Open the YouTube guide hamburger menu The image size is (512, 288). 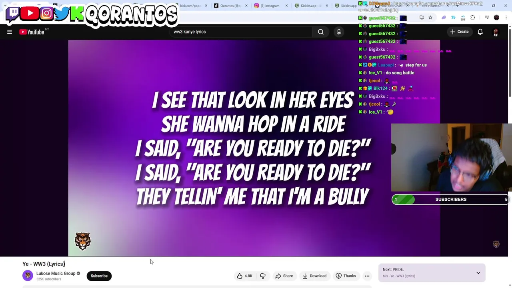tap(10, 32)
